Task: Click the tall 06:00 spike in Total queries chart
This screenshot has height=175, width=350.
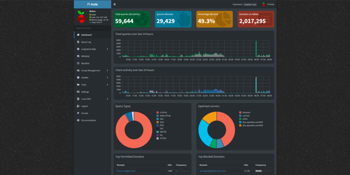Action: 256,49
